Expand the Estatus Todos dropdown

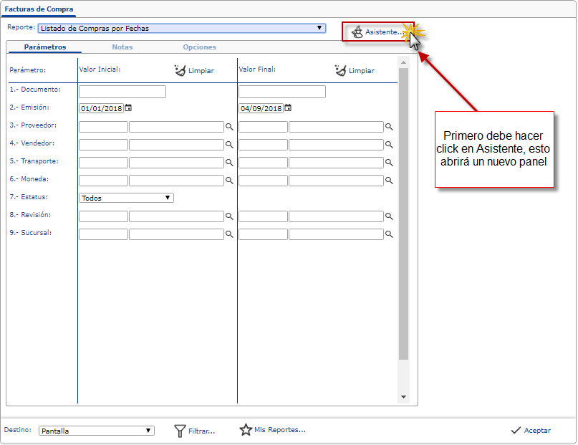[x=168, y=198]
